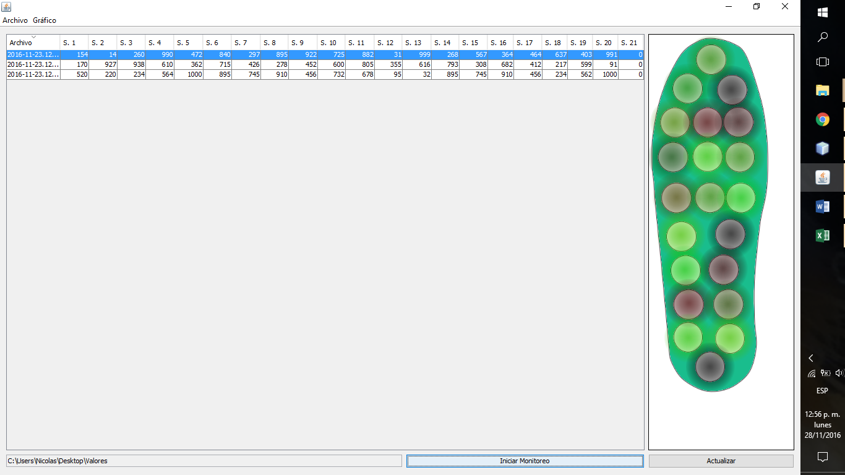Screen dimensions: 845x475
Task: Select the S. 16 column header
Action: tap(502, 43)
